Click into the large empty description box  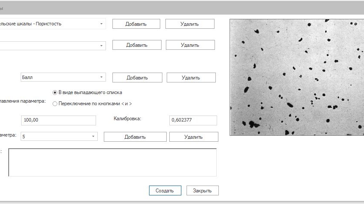coord(112,162)
